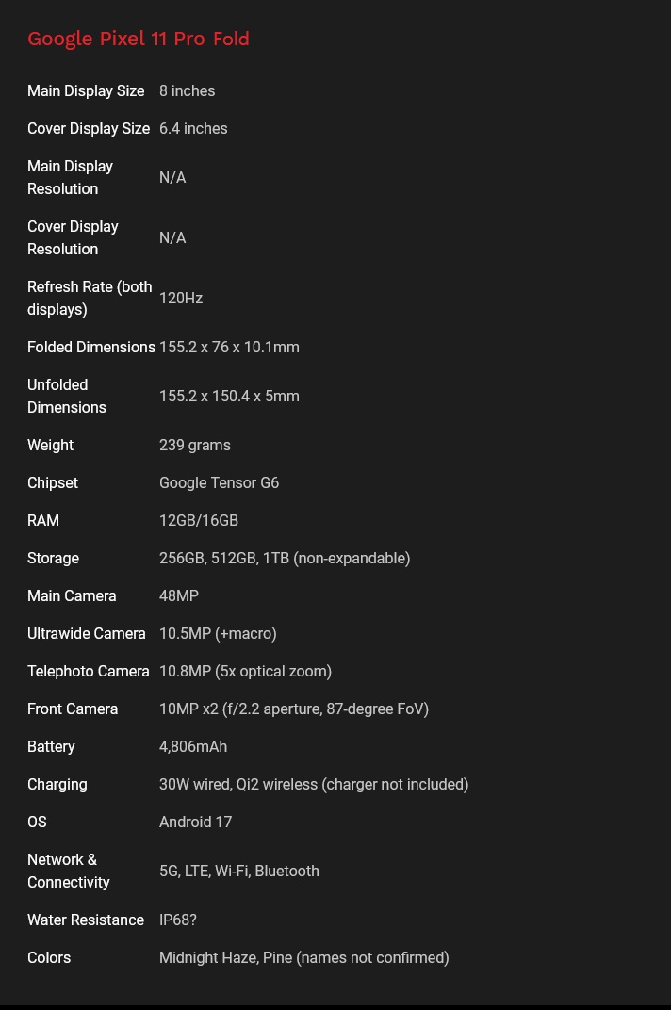The width and height of the screenshot is (671, 1010).
Task: Click the 6.4 inches cover display value
Action: pyautogui.click(x=193, y=128)
